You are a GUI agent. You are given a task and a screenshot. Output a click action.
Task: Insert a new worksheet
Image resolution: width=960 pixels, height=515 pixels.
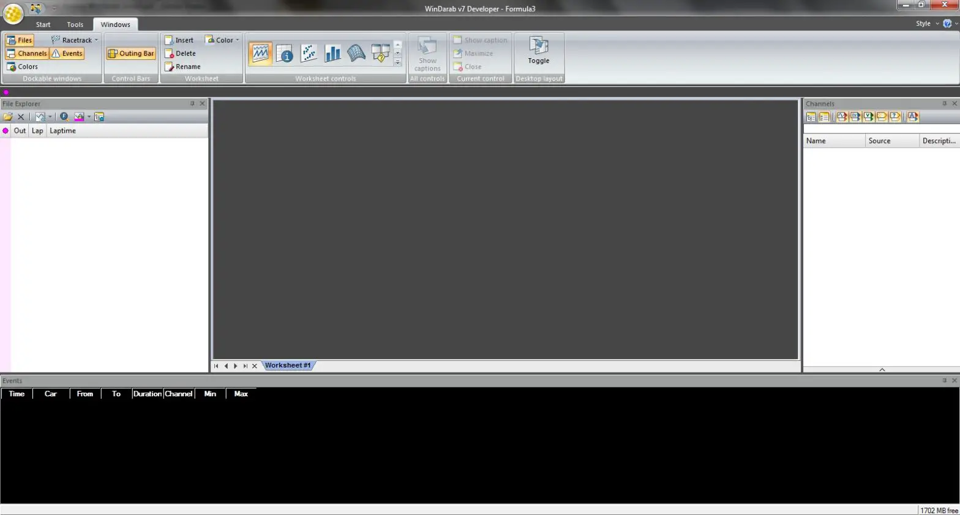pos(179,40)
